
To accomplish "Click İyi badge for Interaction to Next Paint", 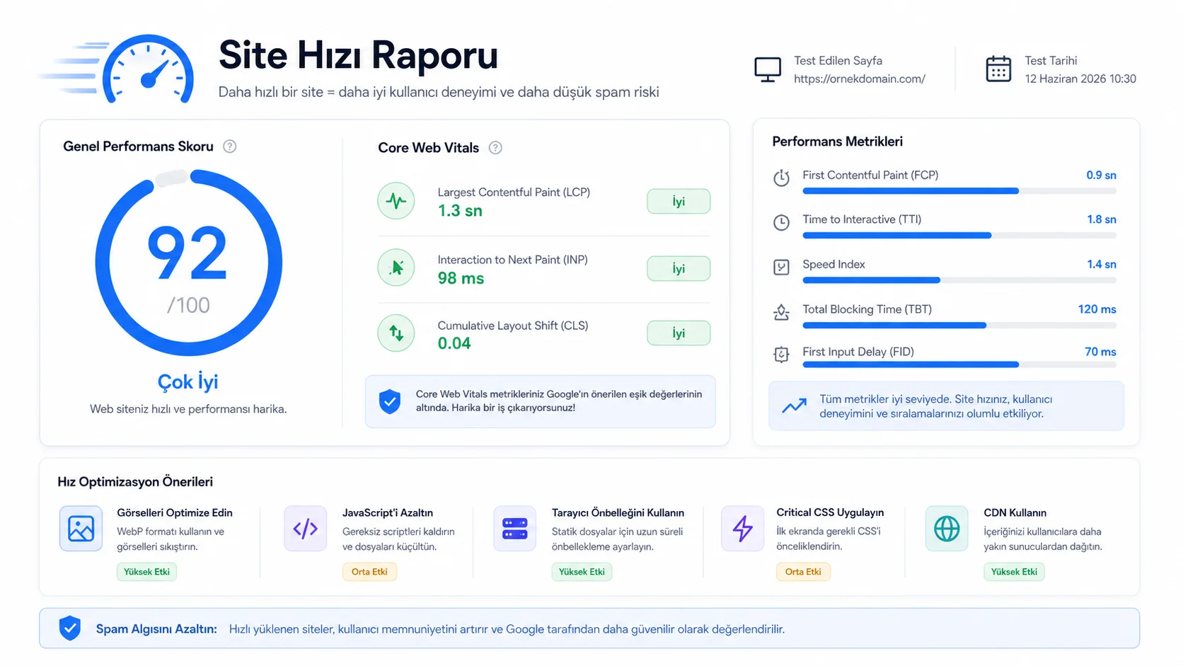I will coord(679,269).
